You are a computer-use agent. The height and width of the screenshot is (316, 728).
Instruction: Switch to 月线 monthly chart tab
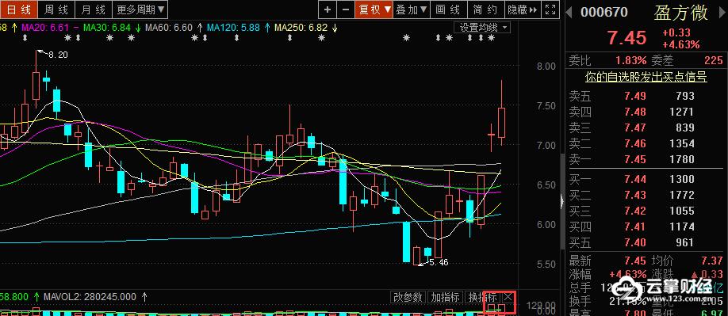point(93,10)
